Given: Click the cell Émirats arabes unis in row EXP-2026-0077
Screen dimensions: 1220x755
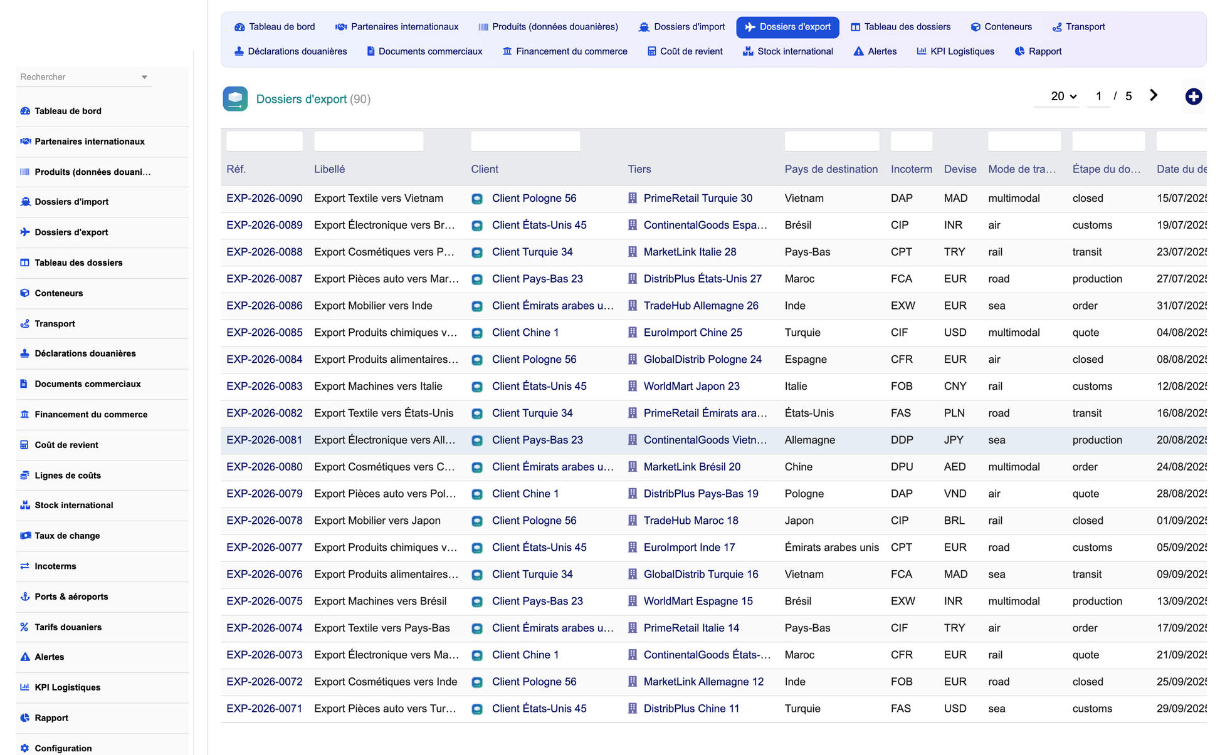Looking at the screenshot, I should (x=832, y=548).
